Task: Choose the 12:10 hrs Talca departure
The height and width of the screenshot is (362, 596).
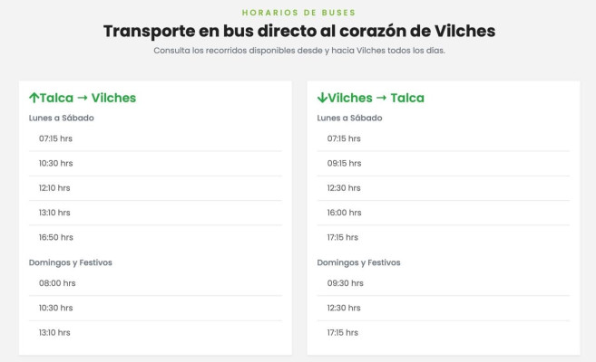Action: click(155, 188)
